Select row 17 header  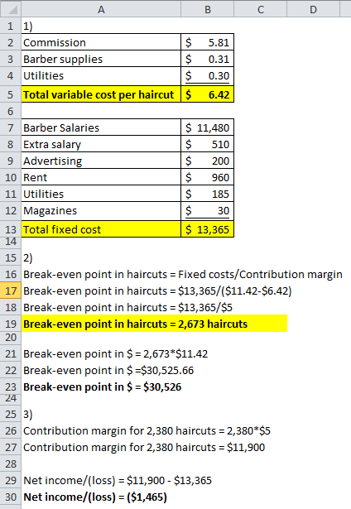coord(11,291)
